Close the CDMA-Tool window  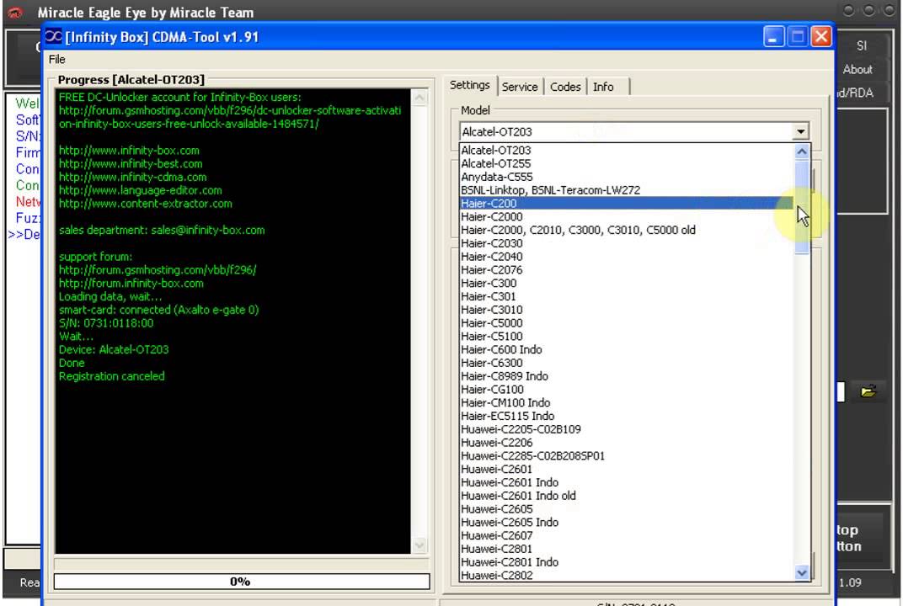pos(820,37)
